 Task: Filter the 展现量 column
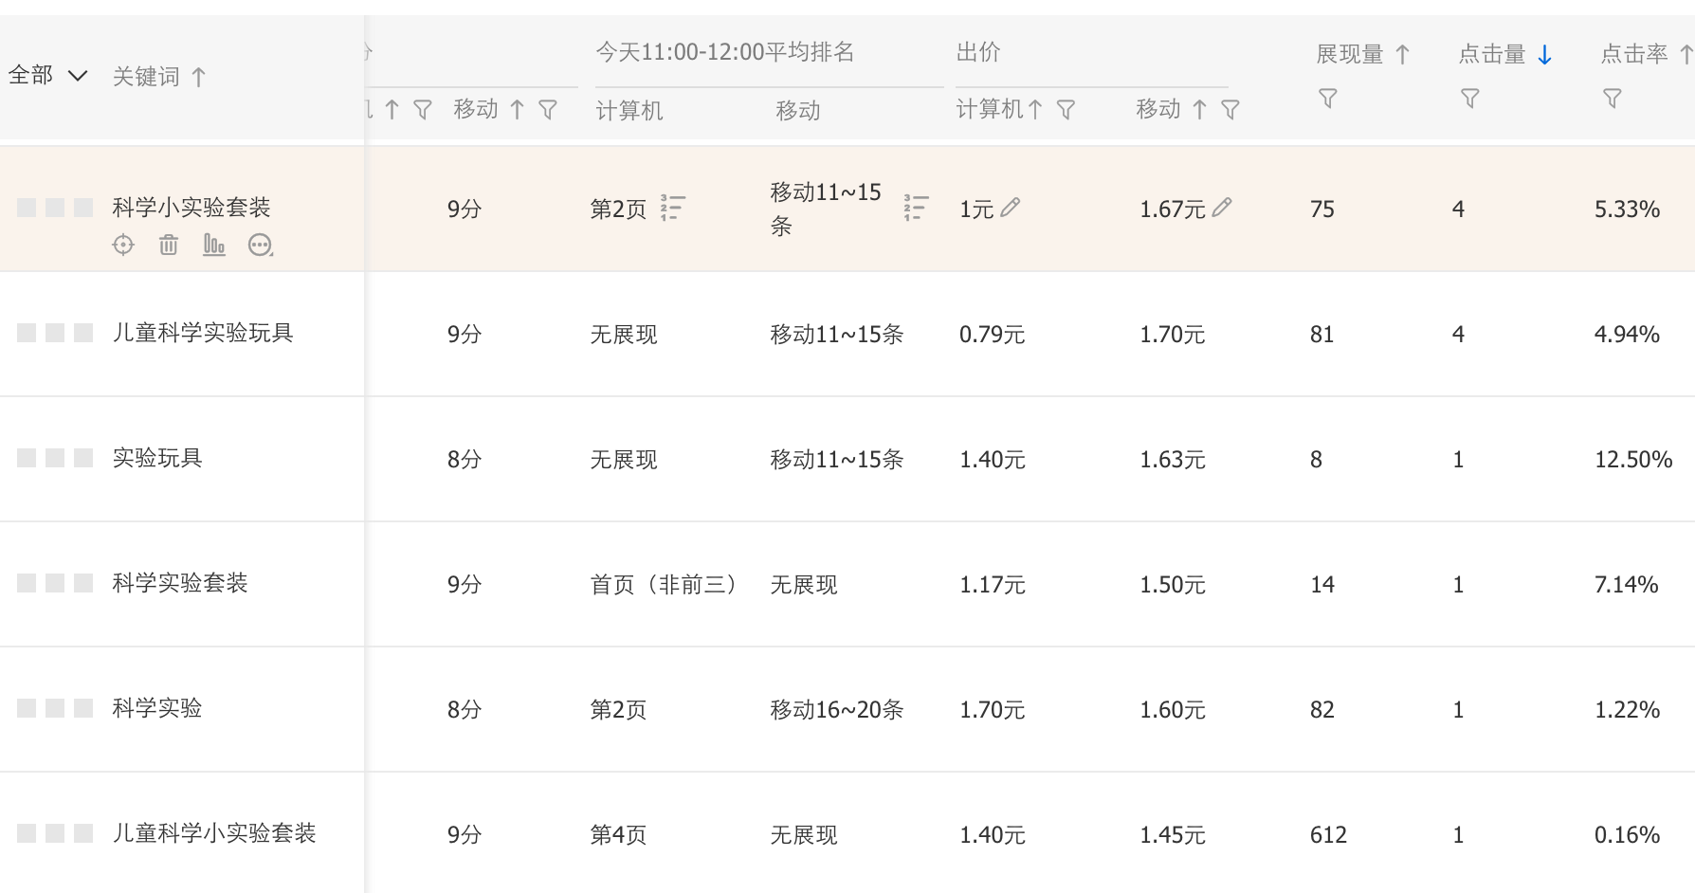tap(1328, 99)
